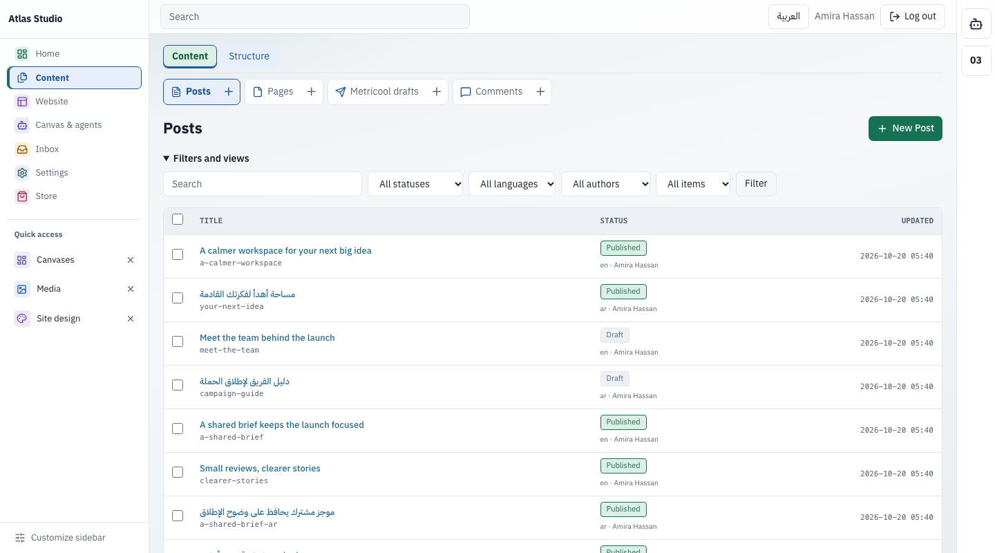Remove Site design from quick access
Screen dimensions: 995x553
[x=131, y=319]
